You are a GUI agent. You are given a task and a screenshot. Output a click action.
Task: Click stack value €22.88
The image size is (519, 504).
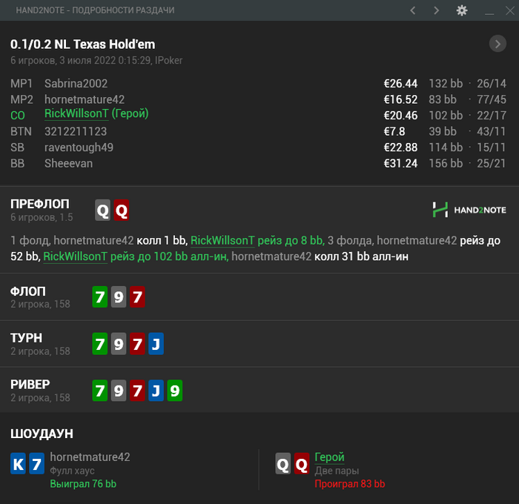pos(400,147)
